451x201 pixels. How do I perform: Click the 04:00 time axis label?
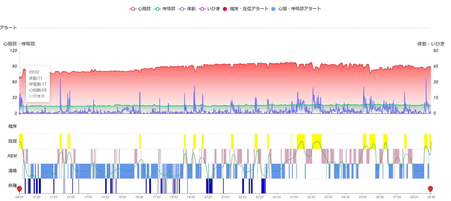coord(345,197)
